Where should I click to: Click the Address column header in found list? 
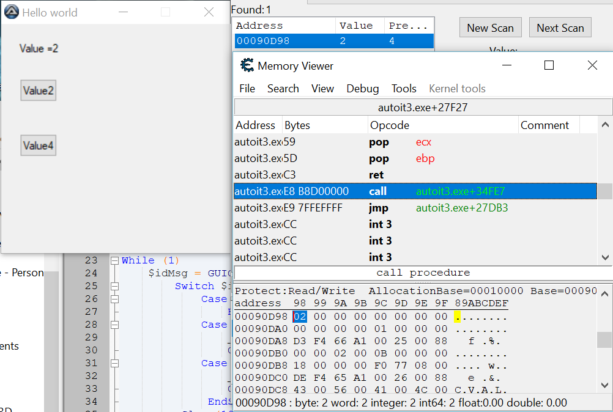284,26
